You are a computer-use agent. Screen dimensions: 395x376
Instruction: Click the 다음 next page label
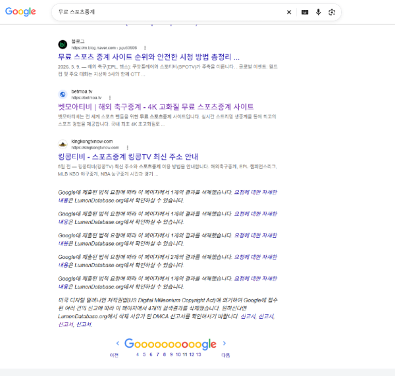tap(225, 355)
